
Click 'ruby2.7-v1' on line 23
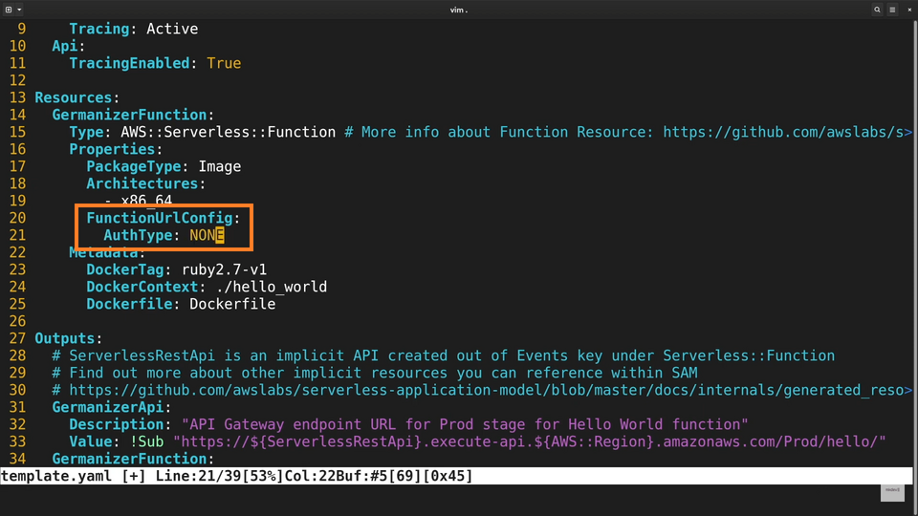point(224,269)
